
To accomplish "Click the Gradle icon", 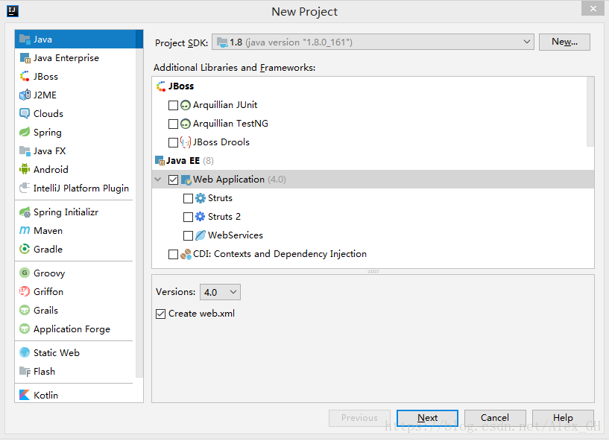I will 25,250.
